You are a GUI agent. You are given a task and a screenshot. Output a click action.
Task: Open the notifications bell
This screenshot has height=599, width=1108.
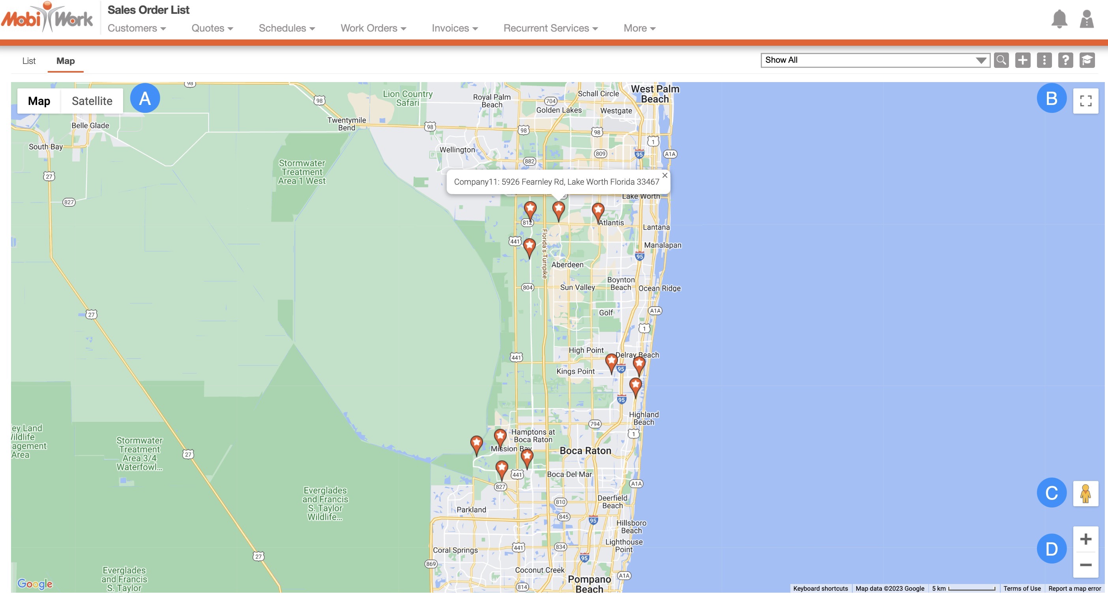pyautogui.click(x=1059, y=19)
